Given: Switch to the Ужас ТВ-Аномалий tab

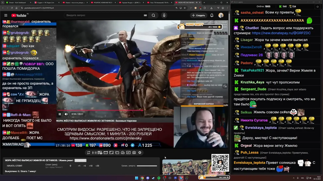Looking at the screenshot, I should [x=159, y=3].
